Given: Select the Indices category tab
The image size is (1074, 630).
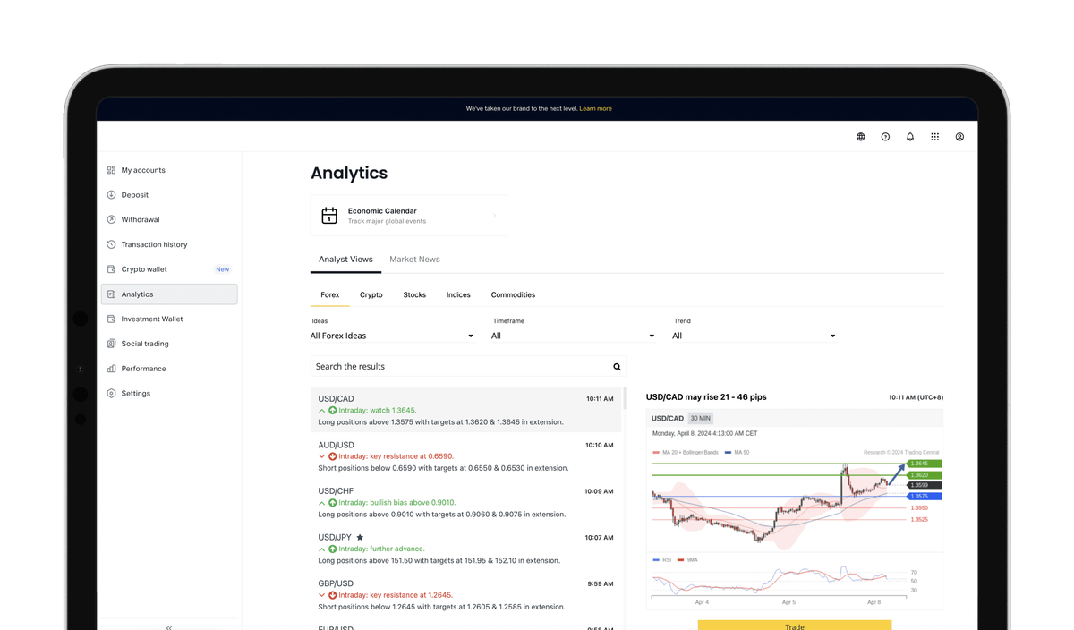Looking at the screenshot, I should coord(458,294).
